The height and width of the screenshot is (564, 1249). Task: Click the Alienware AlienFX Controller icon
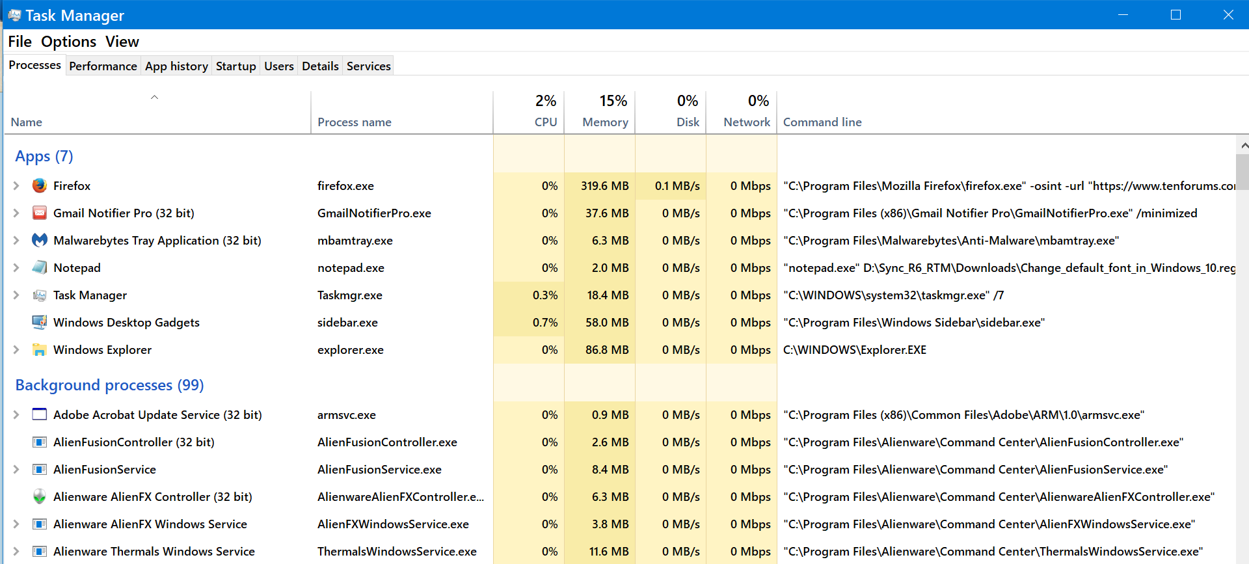pos(40,496)
